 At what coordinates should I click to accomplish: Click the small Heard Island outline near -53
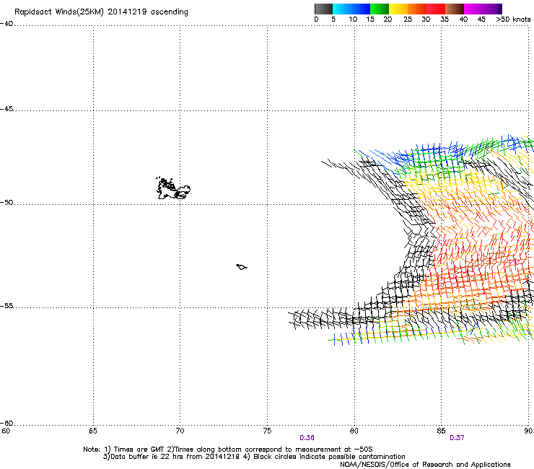coord(242,267)
